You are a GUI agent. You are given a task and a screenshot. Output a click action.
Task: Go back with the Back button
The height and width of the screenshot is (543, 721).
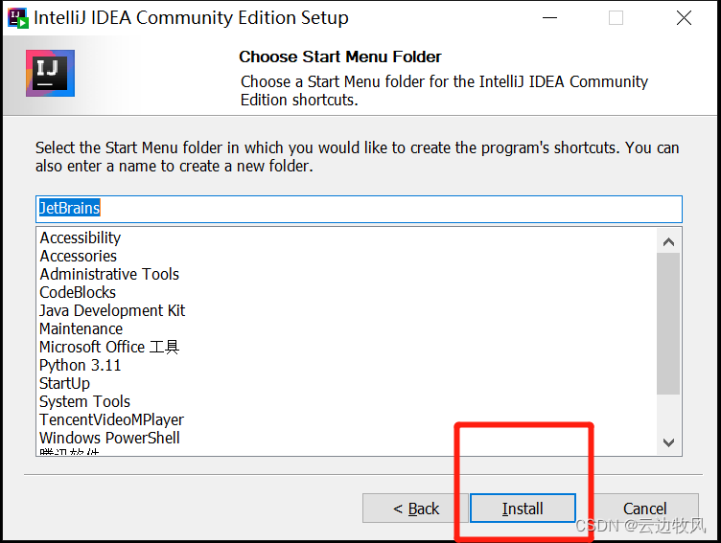click(x=415, y=509)
